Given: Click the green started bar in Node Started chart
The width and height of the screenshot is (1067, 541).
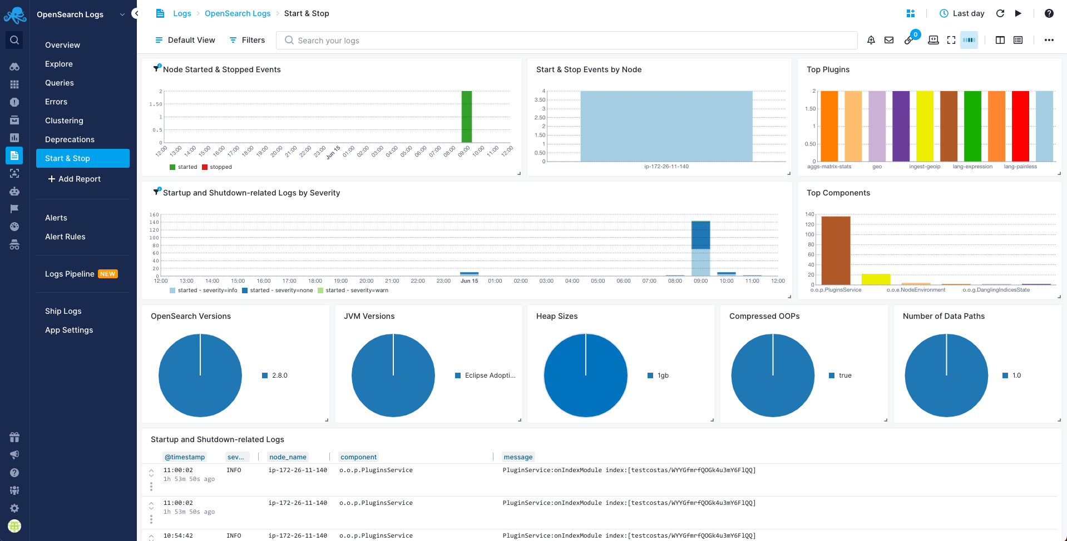Looking at the screenshot, I should 467,117.
